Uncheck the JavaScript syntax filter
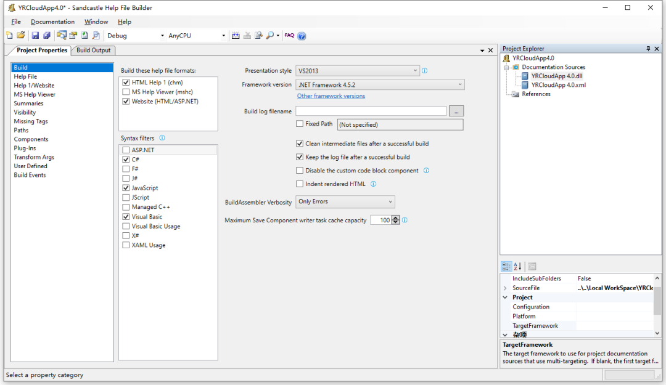Viewport: 666px width, 385px height. tap(126, 188)
